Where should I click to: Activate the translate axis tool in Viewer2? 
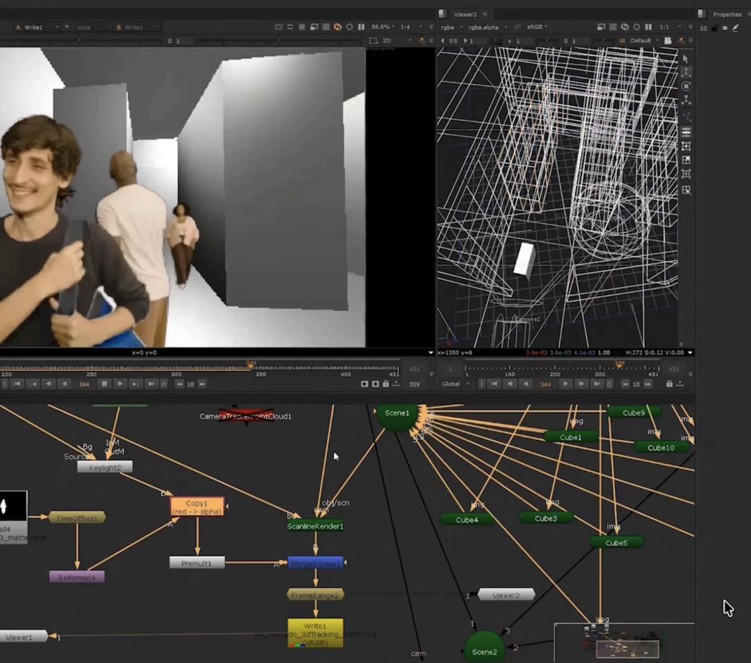[x=686, y=72]
